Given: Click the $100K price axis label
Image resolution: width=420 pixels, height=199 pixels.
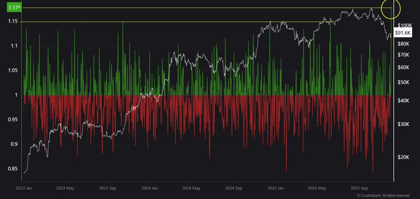Looking at the screenshot, I should (405, 25).
